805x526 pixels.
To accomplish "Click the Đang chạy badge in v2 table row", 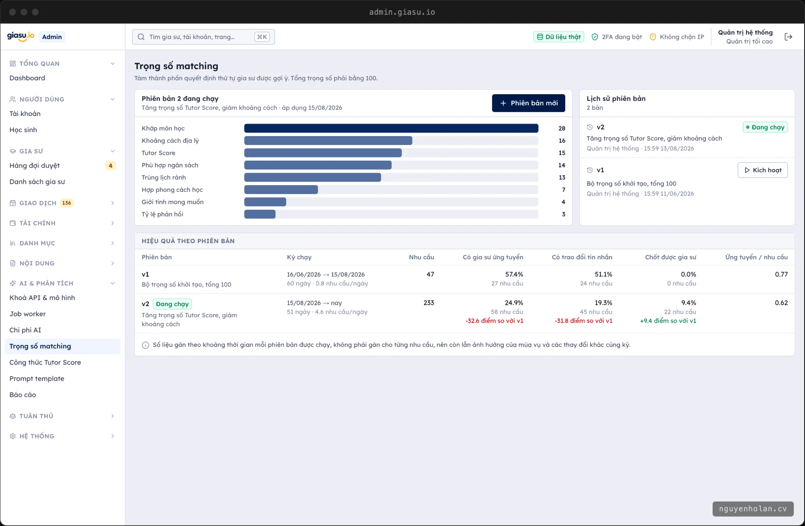I will [172, 304].
